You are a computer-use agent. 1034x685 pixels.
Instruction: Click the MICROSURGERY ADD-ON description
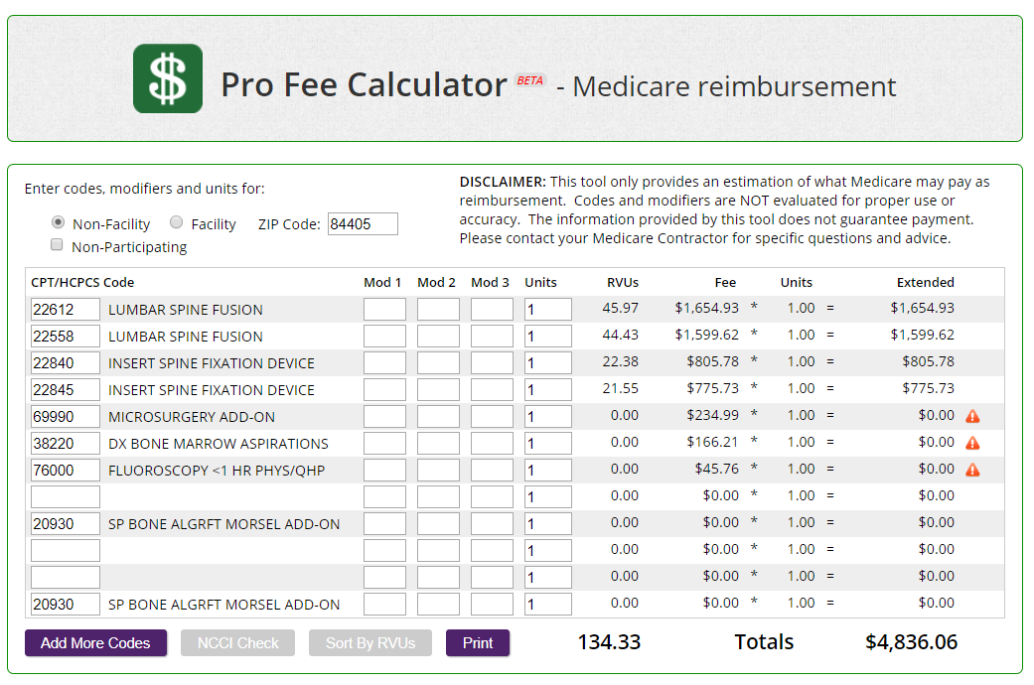(192, 417)
